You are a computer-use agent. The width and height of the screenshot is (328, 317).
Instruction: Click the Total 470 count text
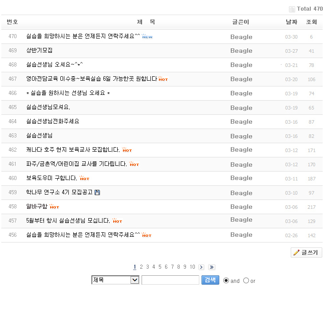(310, 9)
